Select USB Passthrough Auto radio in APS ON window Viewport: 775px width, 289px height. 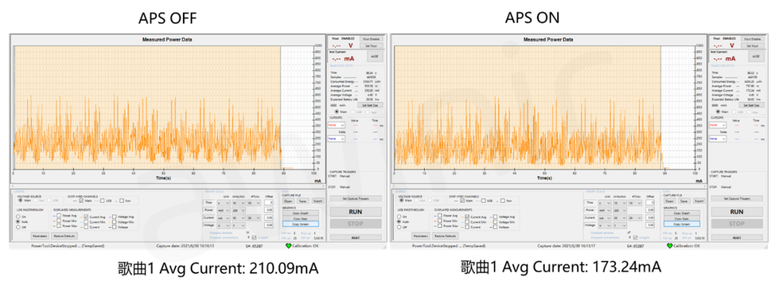[399, 222]
